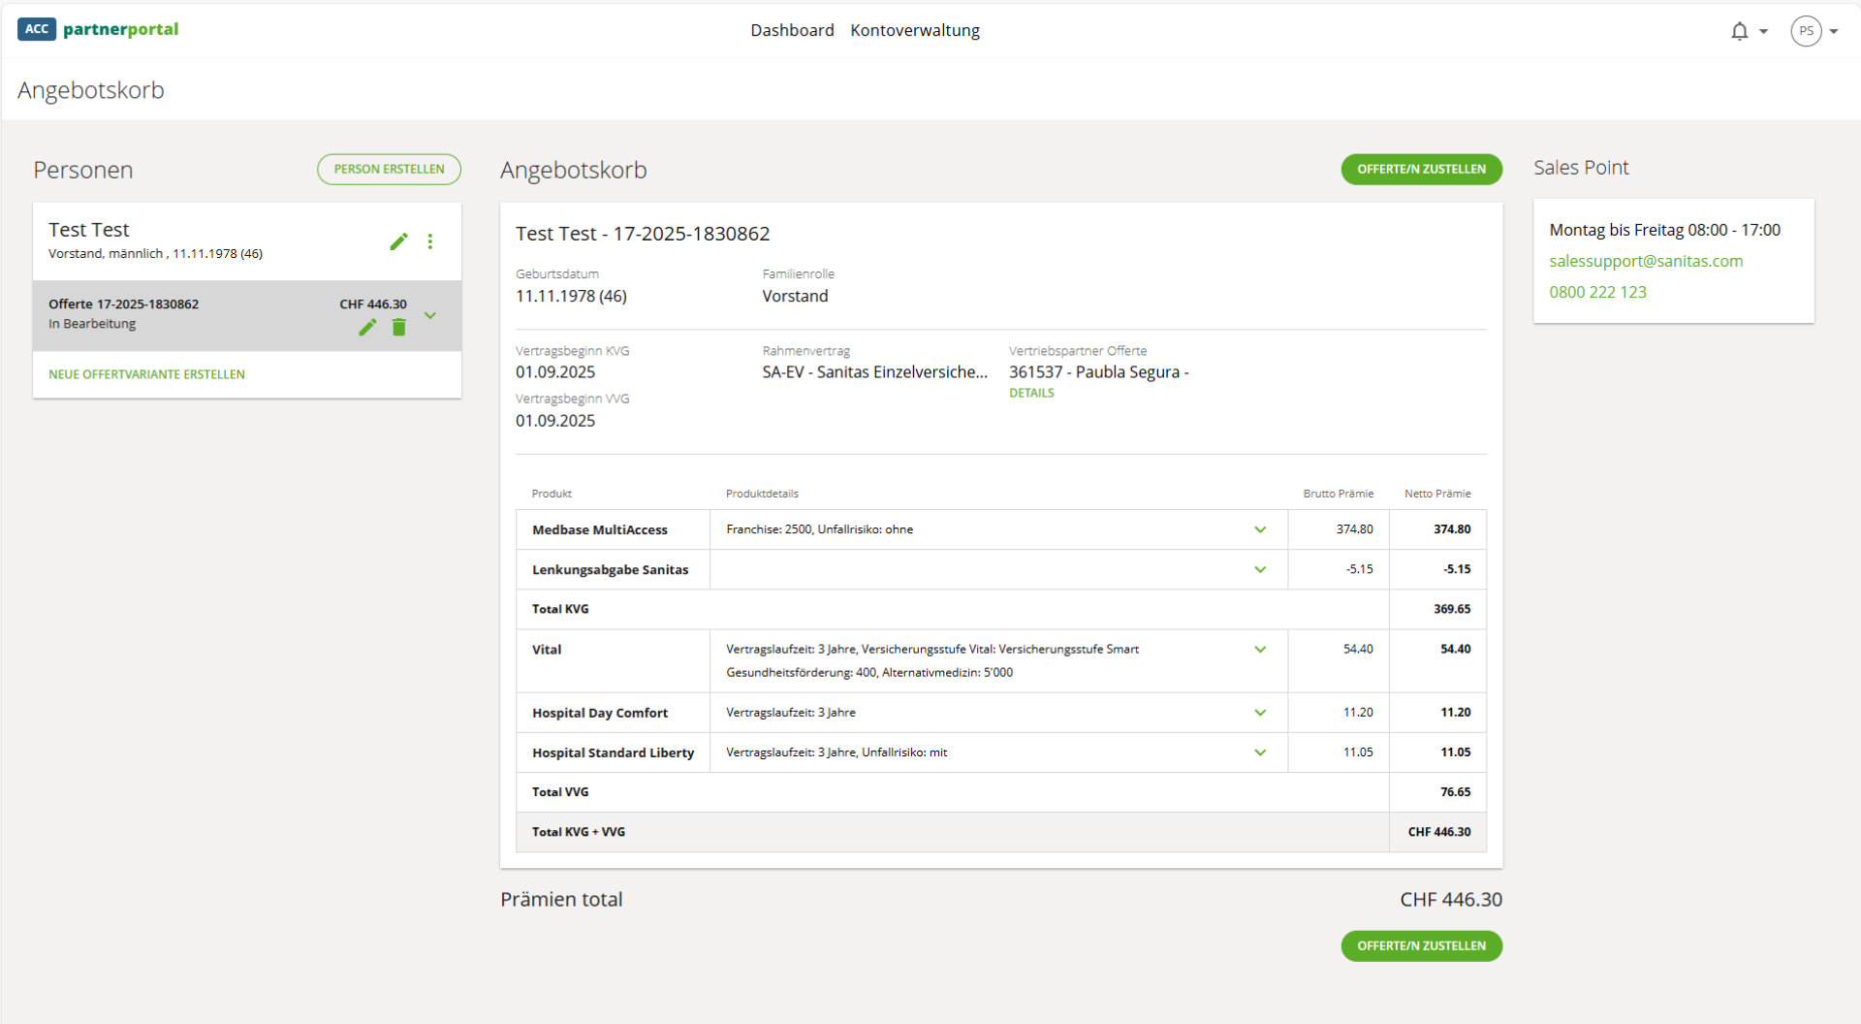Click Lenkungsabgabe Sanitas product name
The height and width of the screenshot is (1024, 1861).
coord(610,569)
